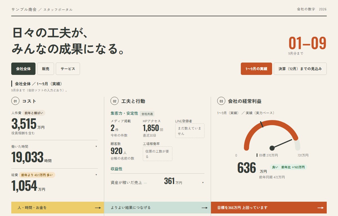
Task: Click the 役員報酬を含む note
Action: tap(23, 133)
